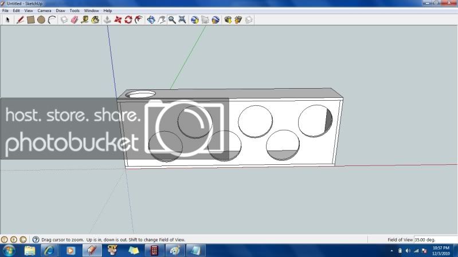Open the View menu
The image size is (458, 257).
point(28,10)
